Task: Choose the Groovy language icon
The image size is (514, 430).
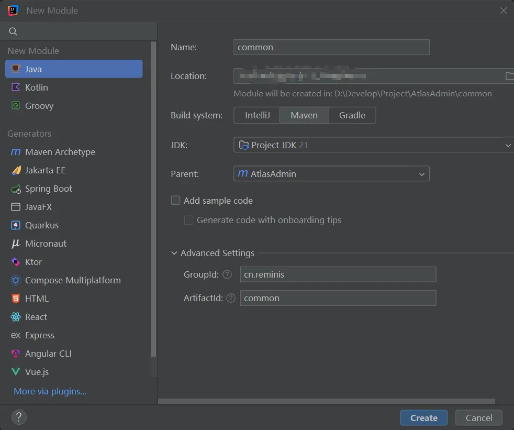Action: 16,106
